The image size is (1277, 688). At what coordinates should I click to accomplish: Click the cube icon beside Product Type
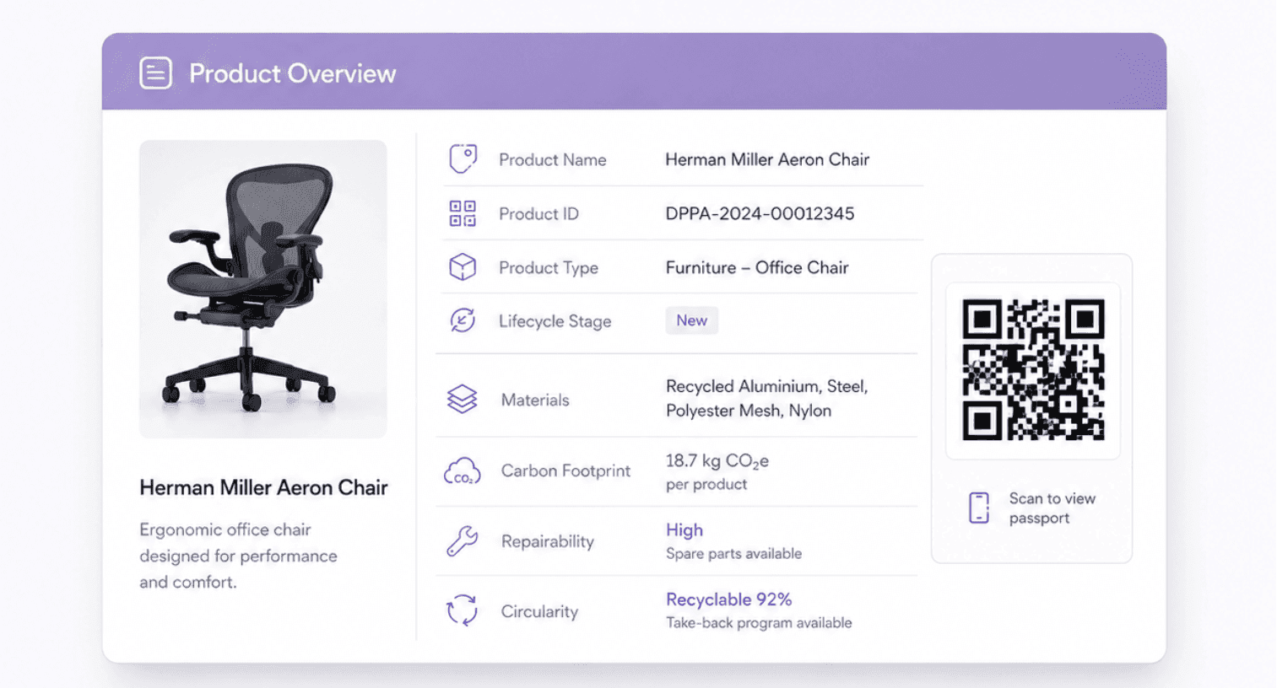click(x=463, y=267)
